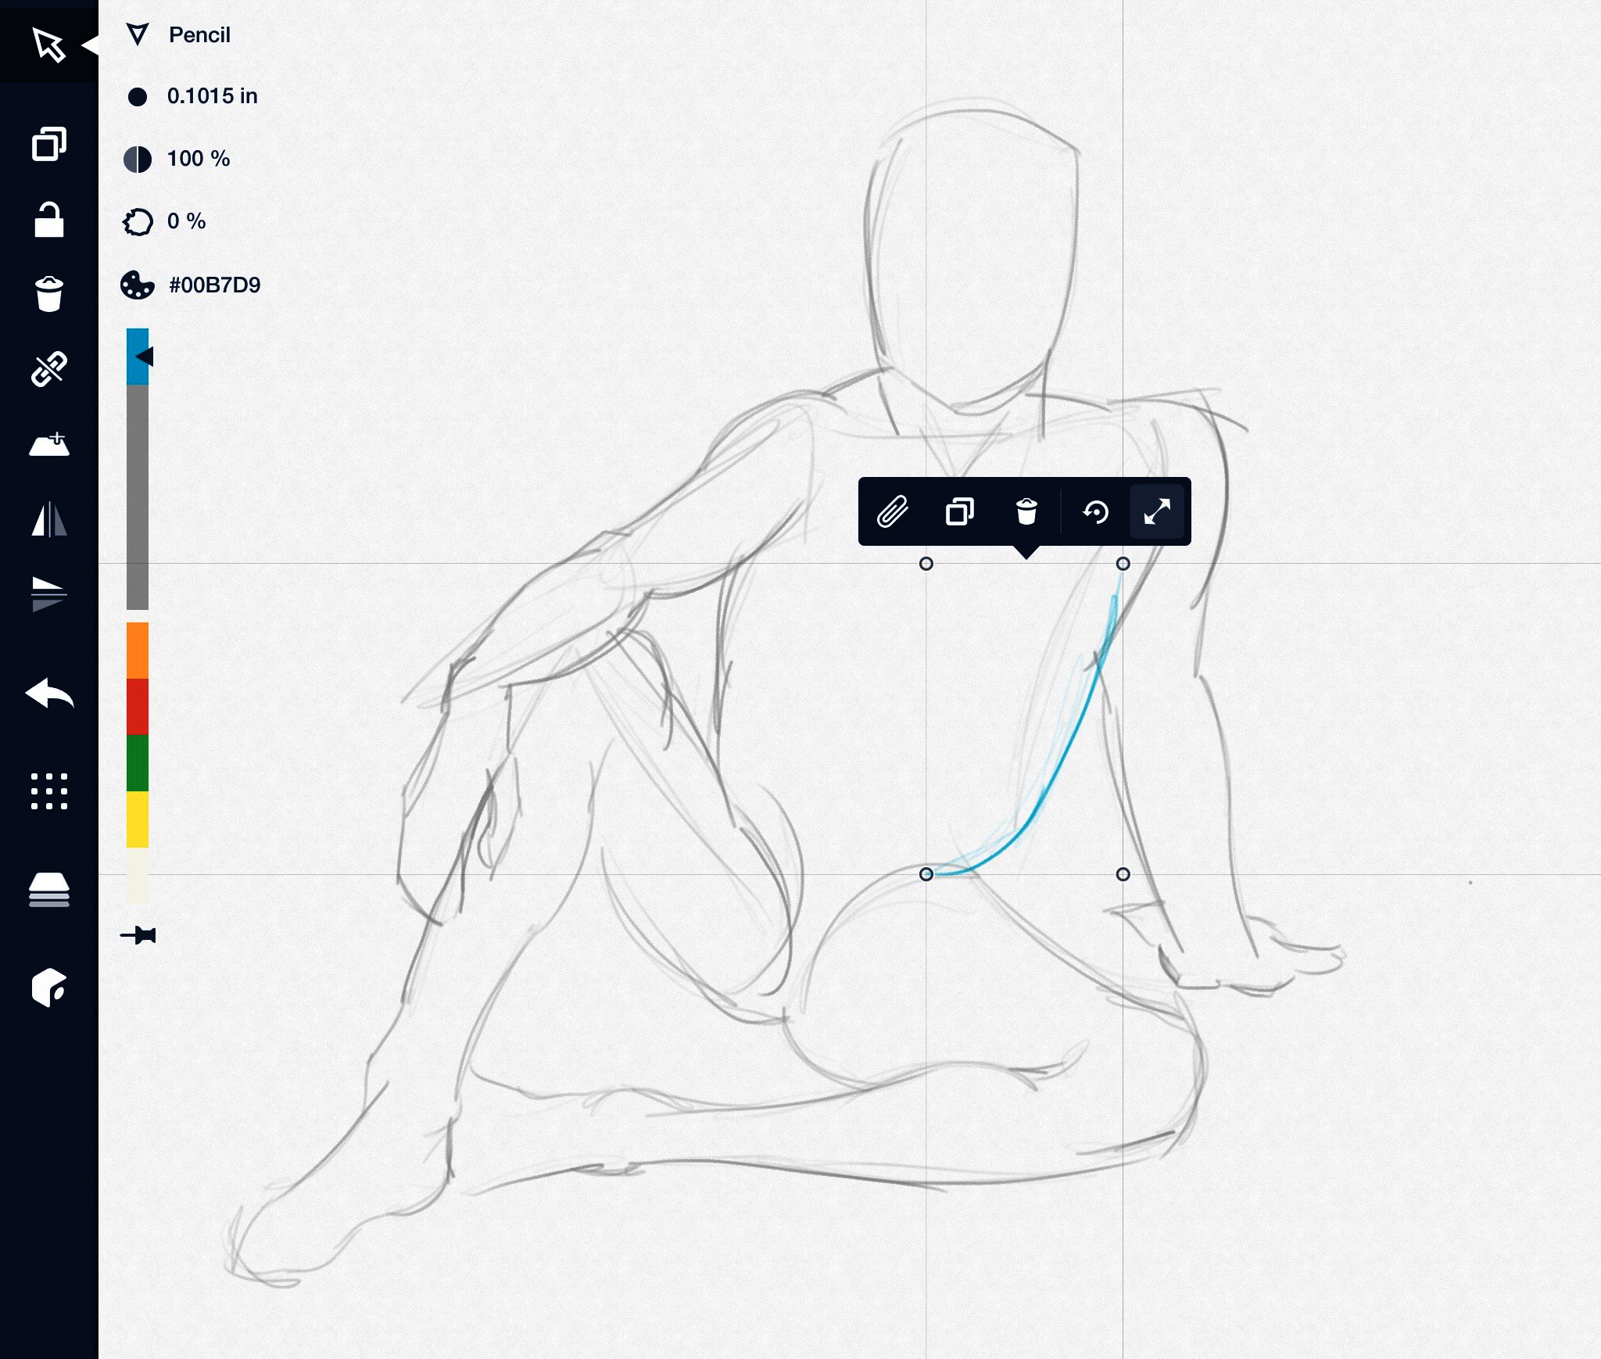This screenshot has height=1359, width=1601.
Task: Select the gray color swatch
Action: (x=138, y=497)
